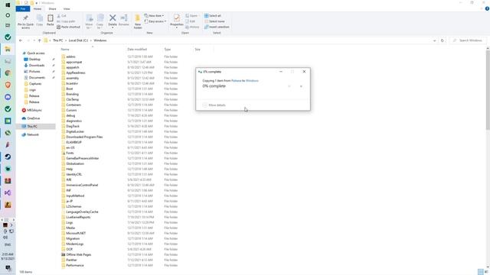Screen dimensions: 490x275
Task: Select the Boot folder
Action: (70, 89)
